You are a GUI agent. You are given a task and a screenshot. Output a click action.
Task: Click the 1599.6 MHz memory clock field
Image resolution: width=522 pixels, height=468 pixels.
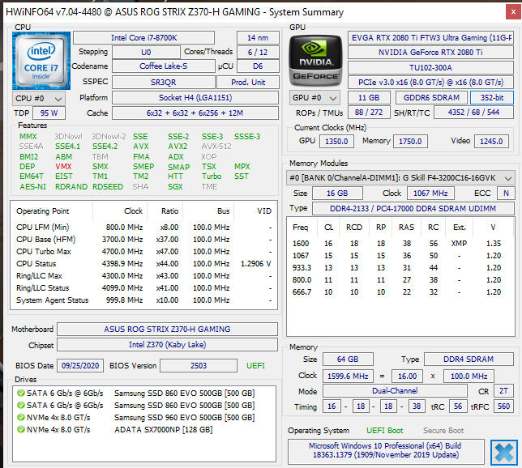[348, 377]
